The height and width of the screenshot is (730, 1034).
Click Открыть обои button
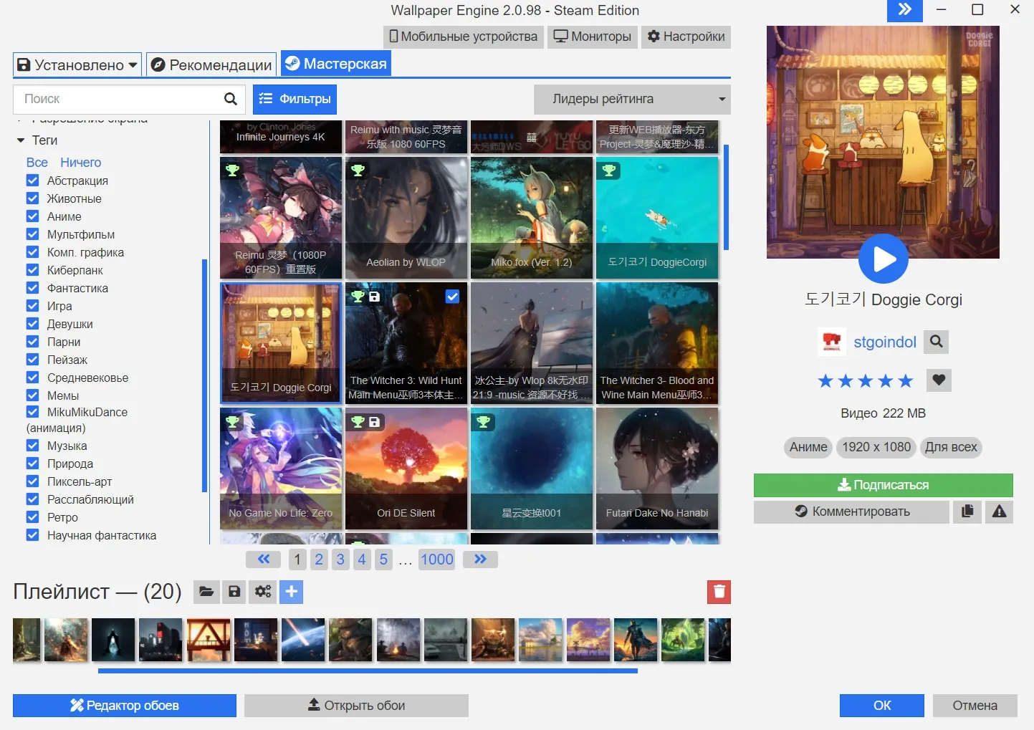coord(356,706)
